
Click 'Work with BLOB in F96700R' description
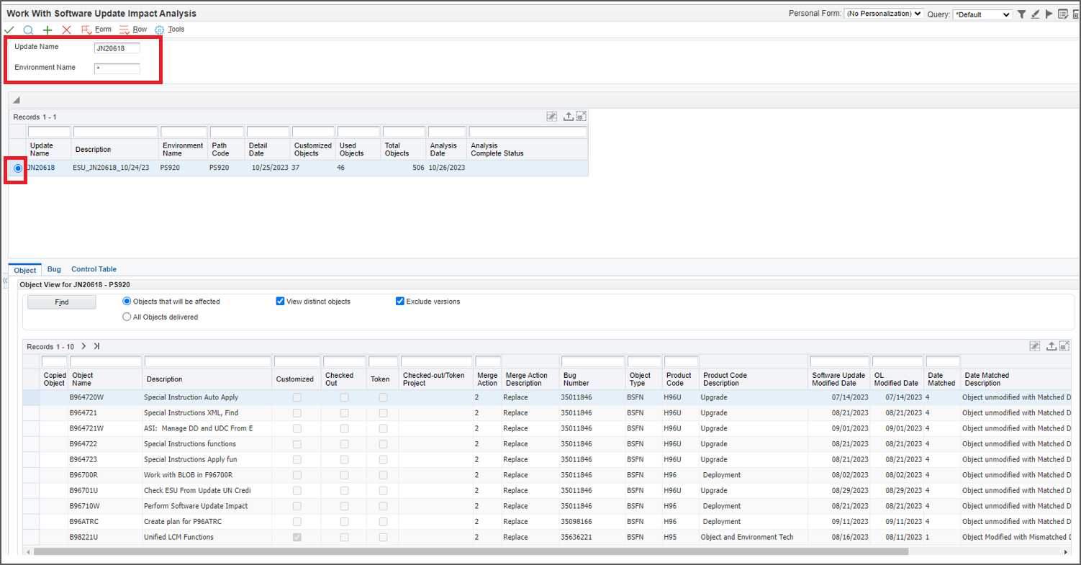pos(187,475)
